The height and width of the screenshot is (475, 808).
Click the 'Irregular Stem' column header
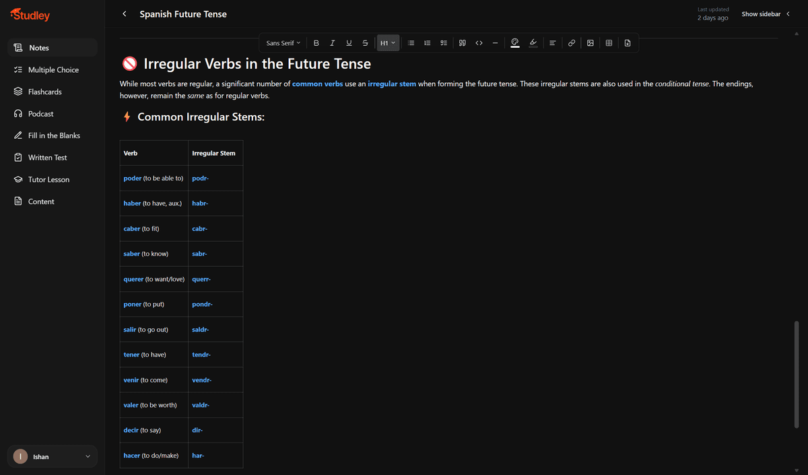point(215,154)
